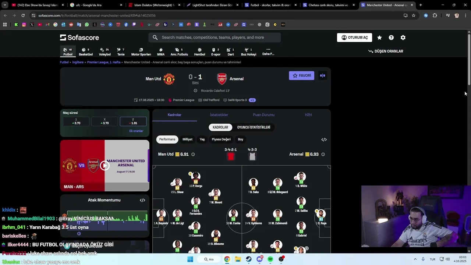This screenshot has height=265, width=471.
Task: Select the Boy filter chip
Action: [240, 139]
